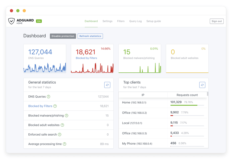
Task: Open the Dashboard tab
Action: 91,21
